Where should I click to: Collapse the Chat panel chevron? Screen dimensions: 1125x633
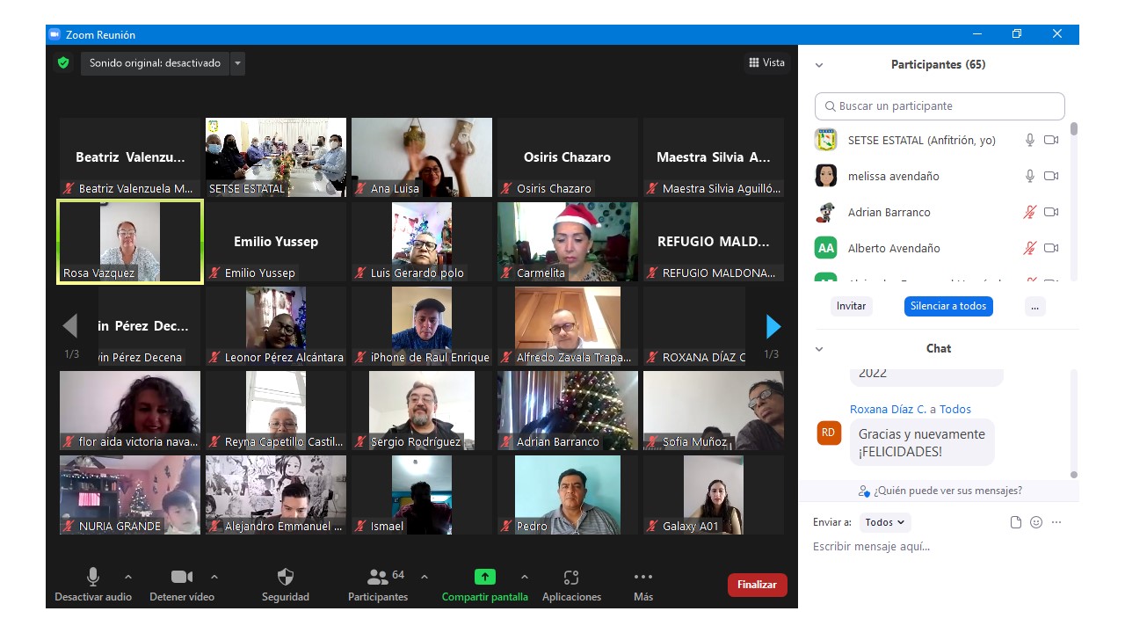(819, 349)
